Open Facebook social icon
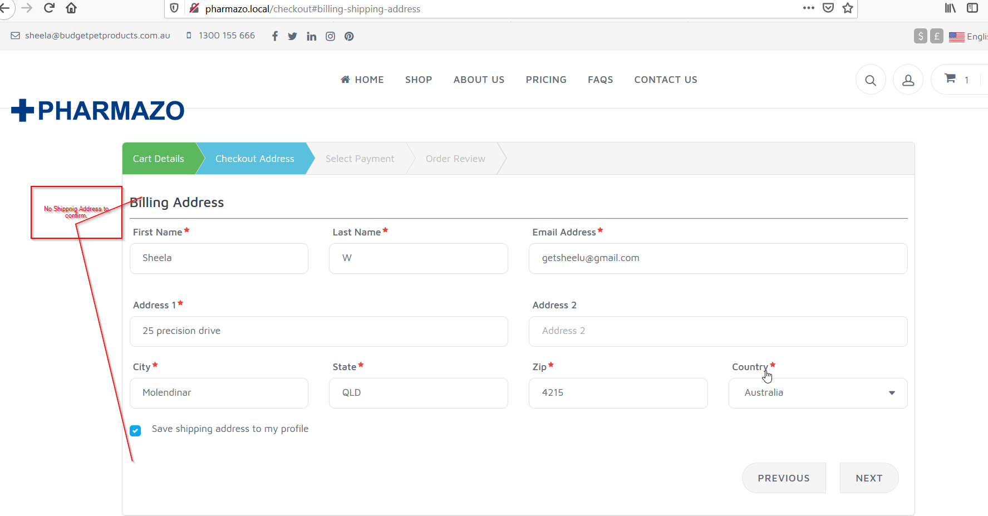 (x=275, y=36)
